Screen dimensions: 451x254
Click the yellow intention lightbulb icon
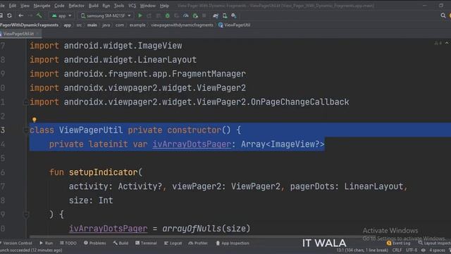coord(35,119)
